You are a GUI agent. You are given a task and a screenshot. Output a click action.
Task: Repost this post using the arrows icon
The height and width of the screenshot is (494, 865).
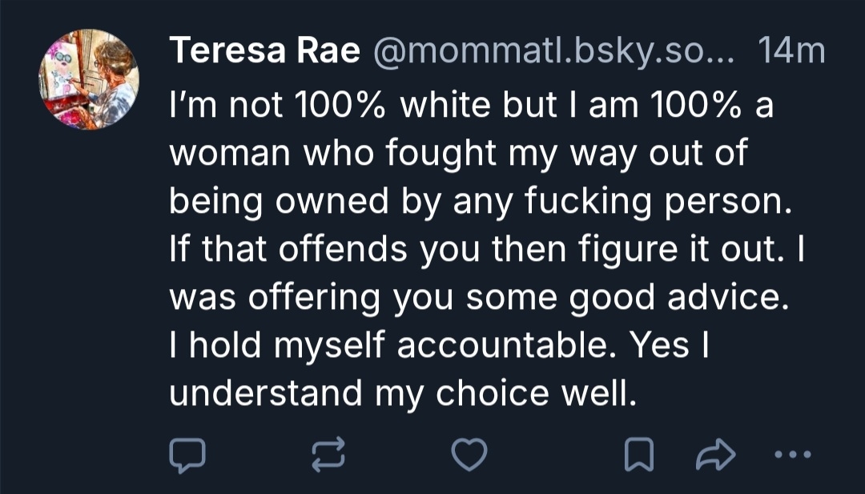coord(328,454)
